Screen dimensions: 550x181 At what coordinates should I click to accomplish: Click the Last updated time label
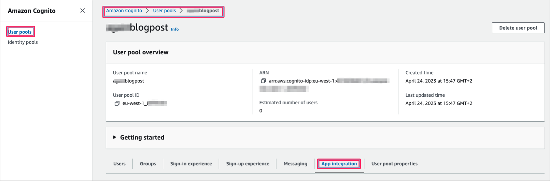tap(425, 95)
